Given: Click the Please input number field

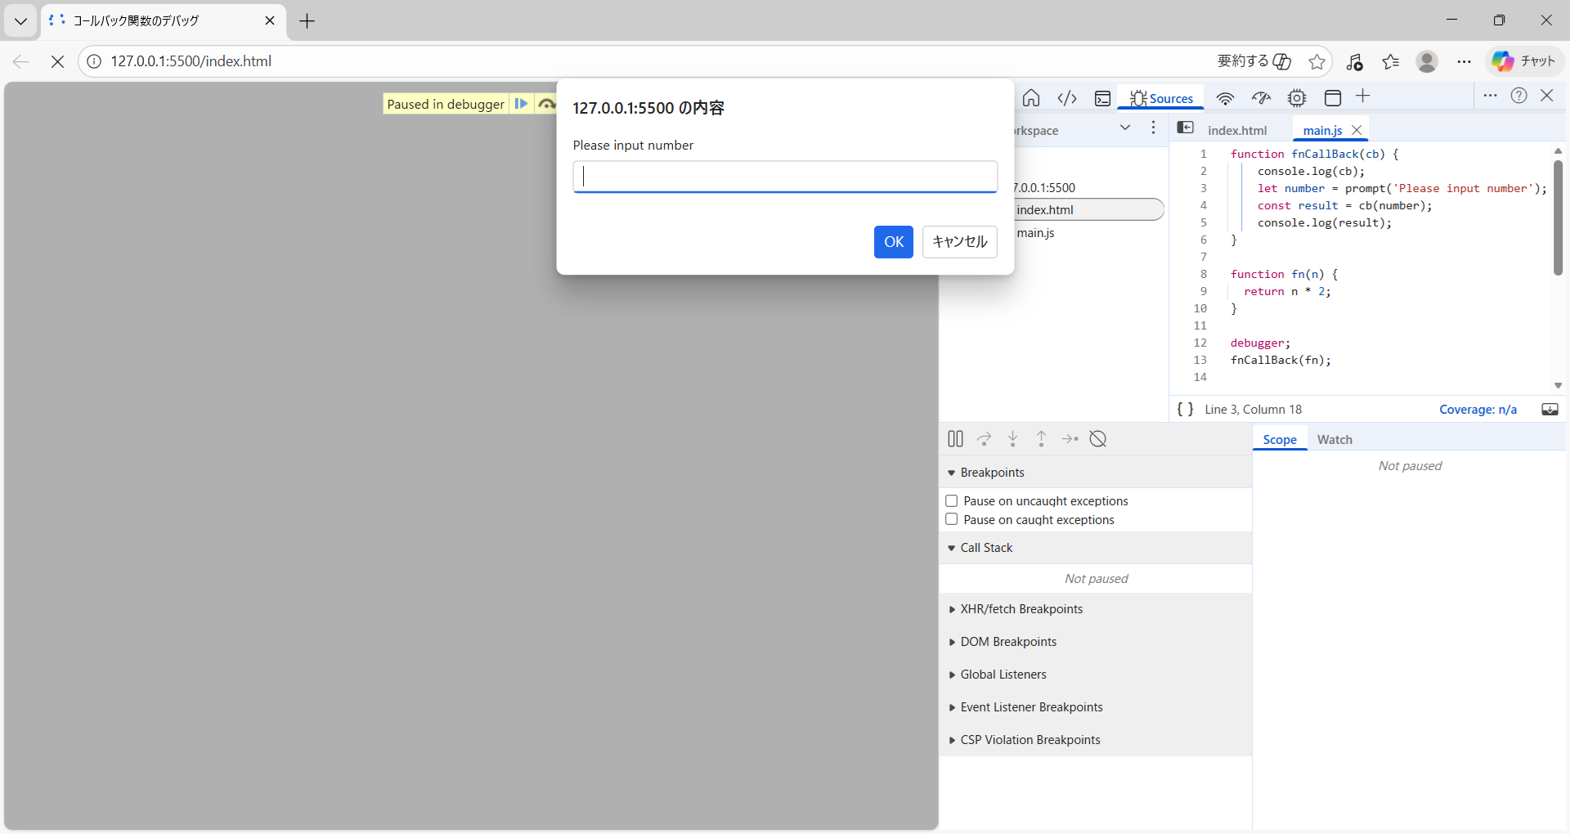Looking at the screenshot, I should point(784,177).
